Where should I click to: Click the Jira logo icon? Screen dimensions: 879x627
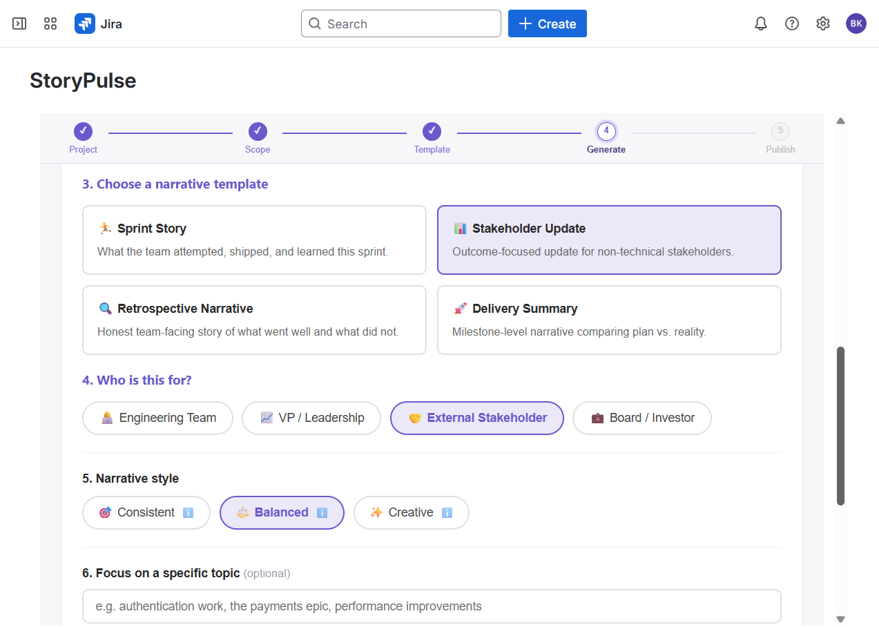pyautogui.click(x=85, y=23)
